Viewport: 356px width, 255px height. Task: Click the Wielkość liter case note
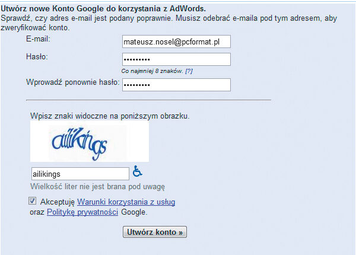pyautogui.click(x=97, y=186)
